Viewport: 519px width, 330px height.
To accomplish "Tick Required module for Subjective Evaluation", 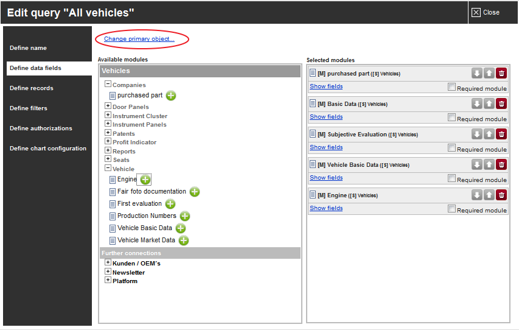I will pos(451,148).
